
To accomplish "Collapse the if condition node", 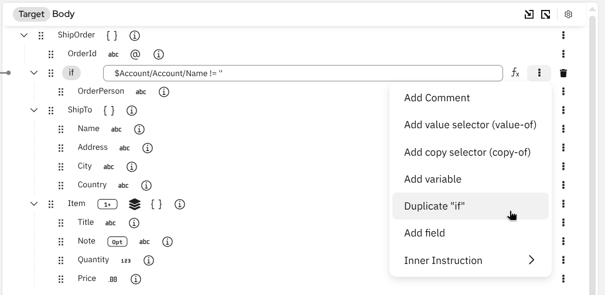I will [x=34, y=73].
